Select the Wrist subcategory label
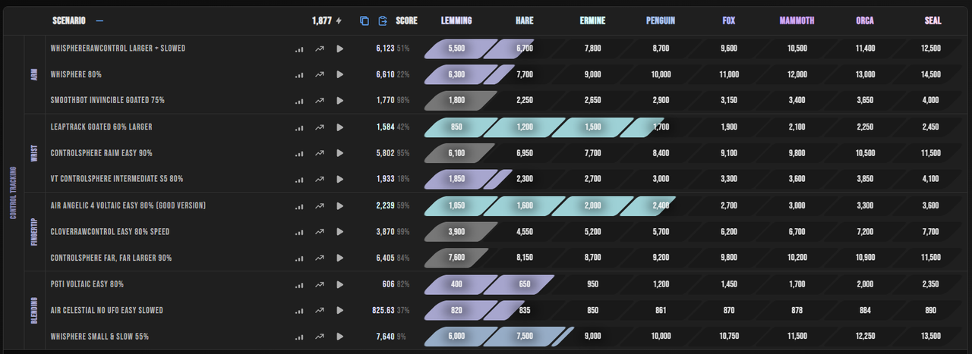The width and height of the screenshot is (972, 354). tap(35, 153)
